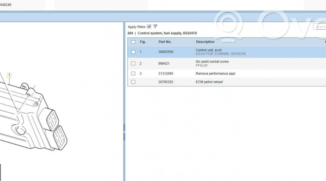Enable checkbox beside ECM petrol reload
This screenshot has width=326, height=181.
point(133,82)
